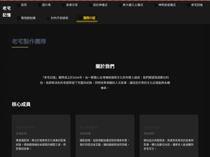Viewport: 210px width, 157px height.
Task: Open the RachelHsu member card
Action: (x=105, y=136)
